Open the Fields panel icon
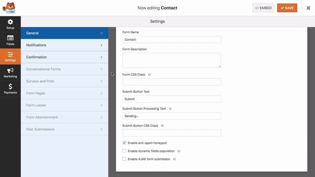The height and width of the screenshot is (177, 315). coord(10,38)
